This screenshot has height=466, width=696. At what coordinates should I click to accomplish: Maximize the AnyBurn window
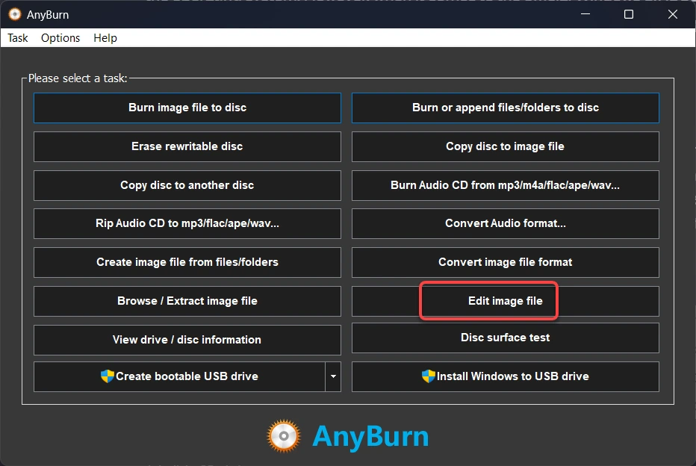coord(629,14)
